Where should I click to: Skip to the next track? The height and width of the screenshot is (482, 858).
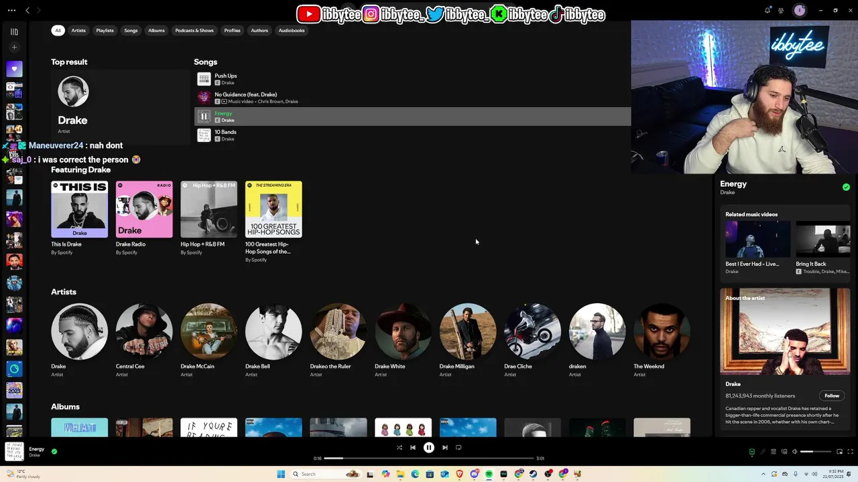(445, 448)
